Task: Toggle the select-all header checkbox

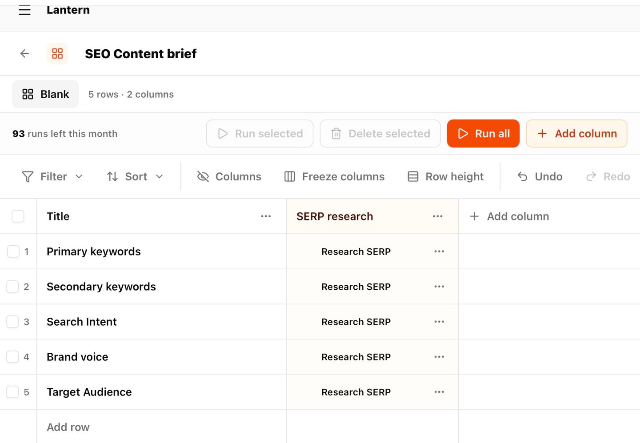Action: click(x=18, y=216)
